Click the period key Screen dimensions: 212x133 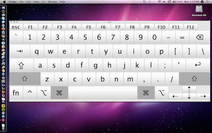[x=158, y=79]
